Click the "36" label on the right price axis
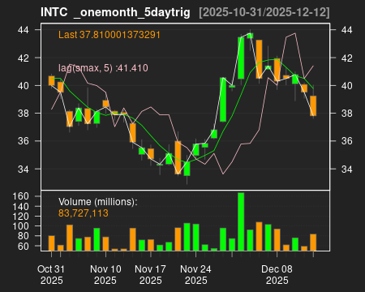Screen dimensions: 365x292 tap(347, 141)
